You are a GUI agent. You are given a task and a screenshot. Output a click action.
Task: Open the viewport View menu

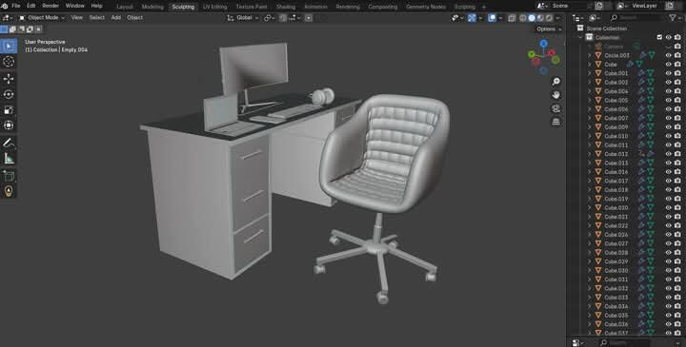tap(76, 18)
